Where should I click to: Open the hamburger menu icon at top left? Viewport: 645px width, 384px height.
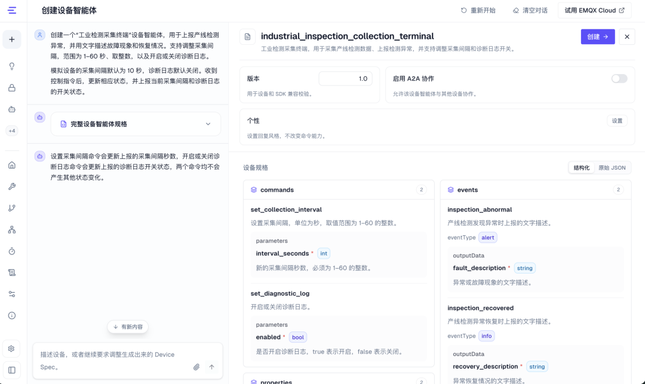tap(12, 10)
